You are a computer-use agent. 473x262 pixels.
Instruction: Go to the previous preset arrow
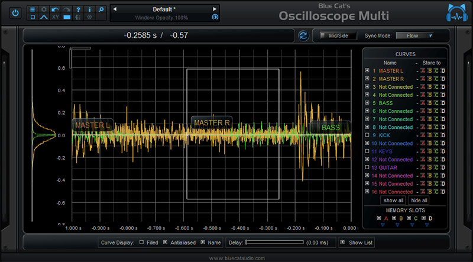pos(114,9)
